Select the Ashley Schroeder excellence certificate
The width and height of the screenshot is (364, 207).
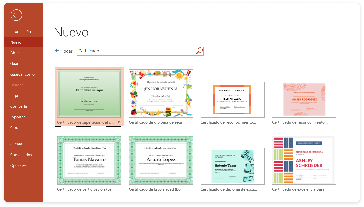point(304,160)
